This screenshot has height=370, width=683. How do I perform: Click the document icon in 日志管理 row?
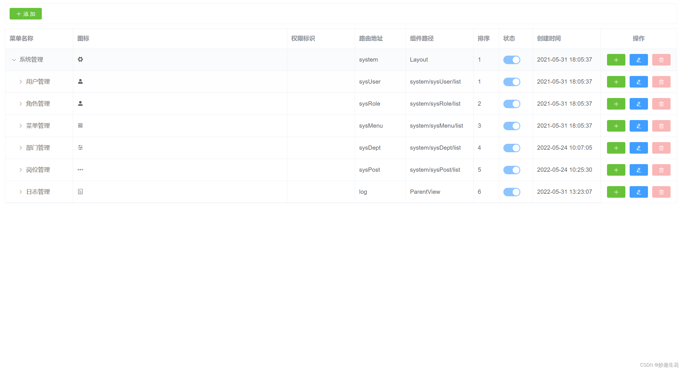pyautogui.click(x=81, y=191)
